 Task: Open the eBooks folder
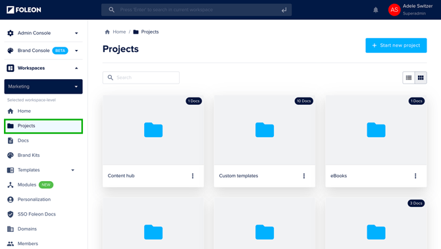coord(376,130)
